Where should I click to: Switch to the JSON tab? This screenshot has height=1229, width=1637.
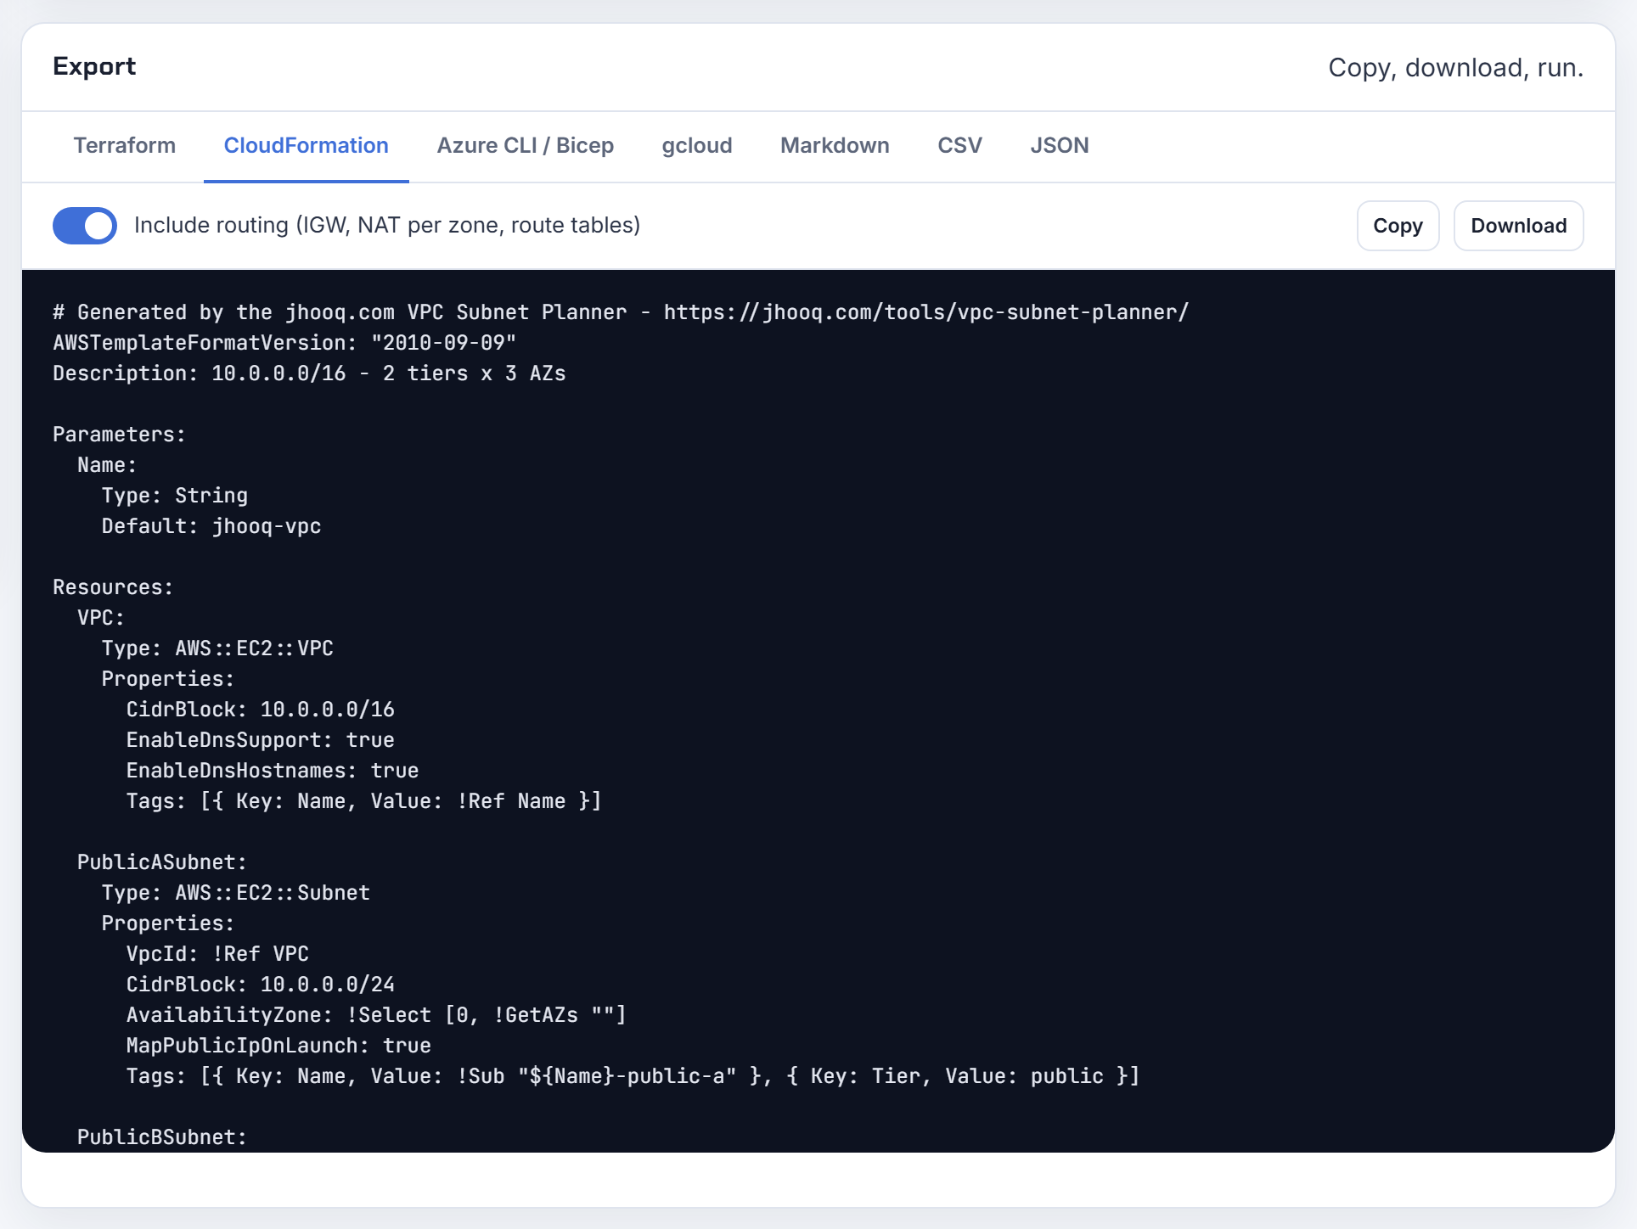tap(1060, 145)
